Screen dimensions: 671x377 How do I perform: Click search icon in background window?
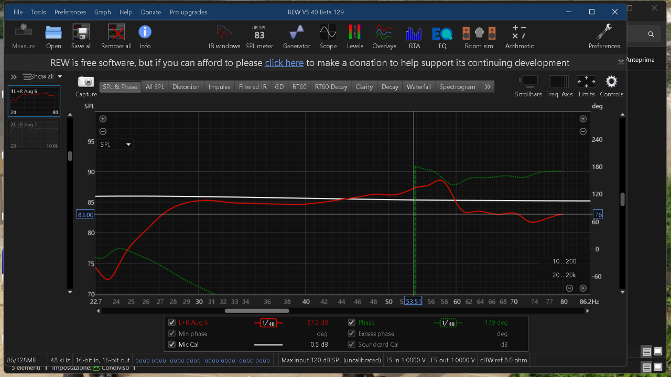click(x=651, y=34)
